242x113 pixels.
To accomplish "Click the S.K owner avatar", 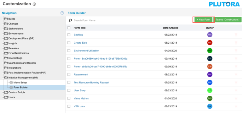I will 210,106.
